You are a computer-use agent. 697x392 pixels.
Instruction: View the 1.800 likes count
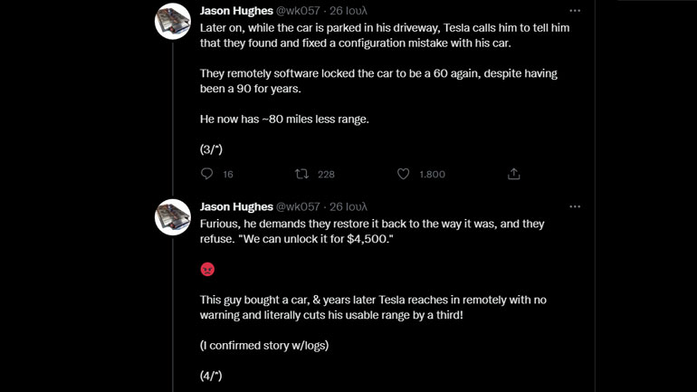(x=432, y=174)
